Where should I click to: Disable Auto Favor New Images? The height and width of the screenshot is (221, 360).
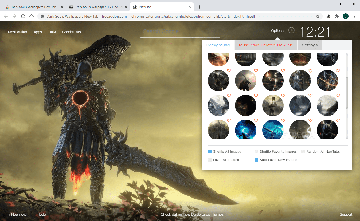click(x=256, y=160)
